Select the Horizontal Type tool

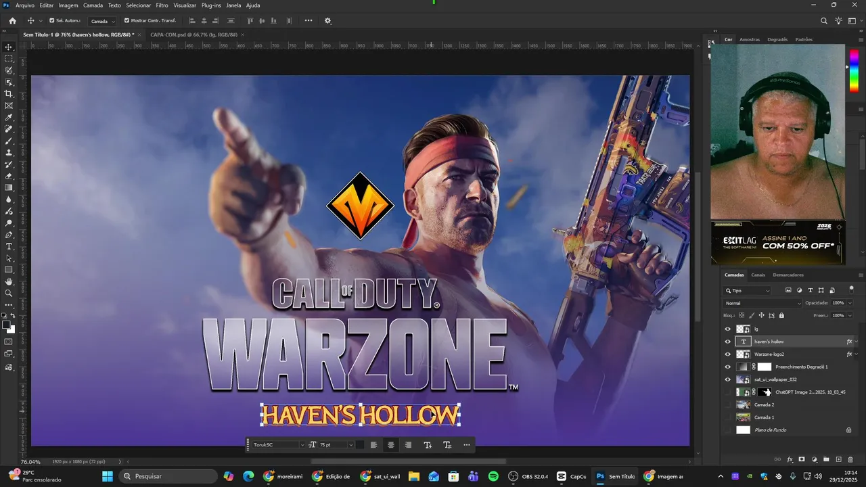(9, 246)
